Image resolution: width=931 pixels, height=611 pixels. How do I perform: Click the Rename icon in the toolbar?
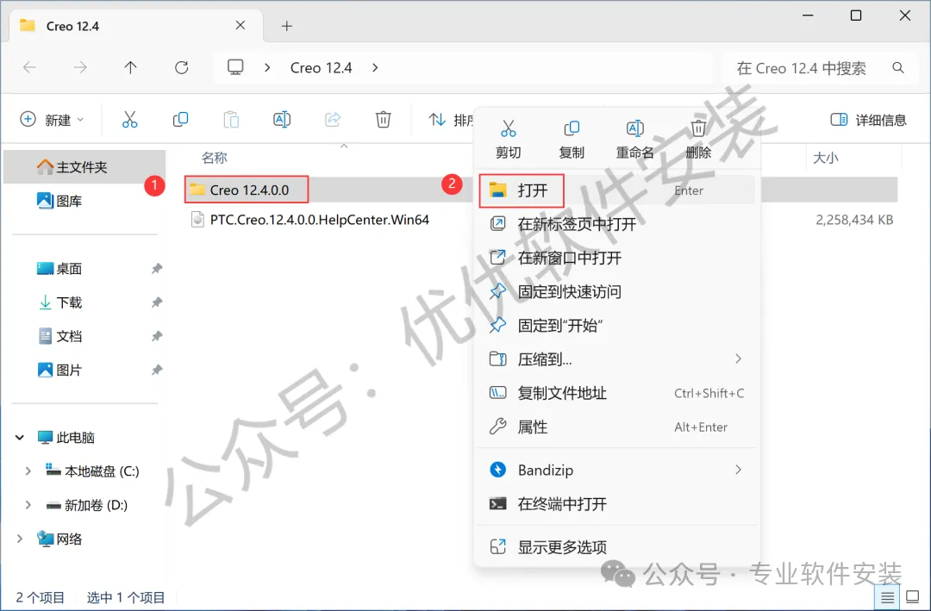(281, 119)
